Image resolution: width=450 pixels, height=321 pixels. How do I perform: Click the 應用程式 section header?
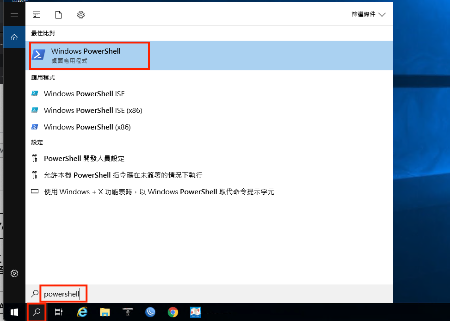[x=43, y=78]
